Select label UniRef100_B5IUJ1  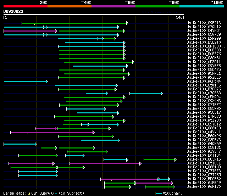tap(204, 163)
